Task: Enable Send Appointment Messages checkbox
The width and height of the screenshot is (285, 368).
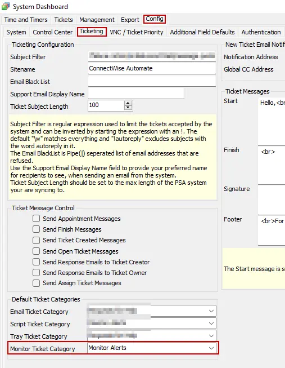Action: click(37, 219)
